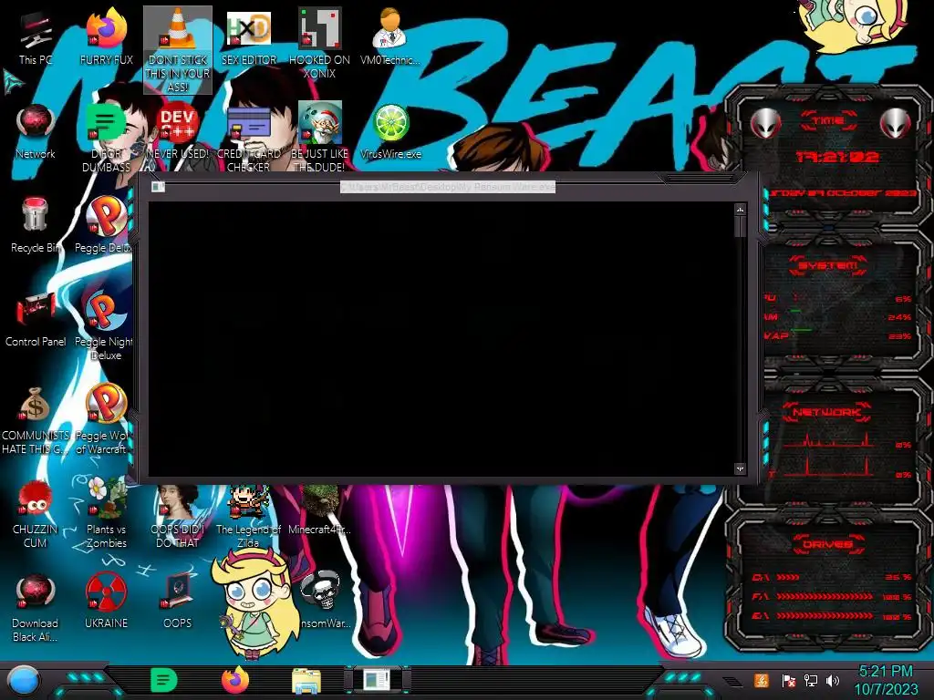Viewport: 934px width, 700px height.
Task: Click the orange tray application icon
Action: pyautogui.click(x=761, y=680)
